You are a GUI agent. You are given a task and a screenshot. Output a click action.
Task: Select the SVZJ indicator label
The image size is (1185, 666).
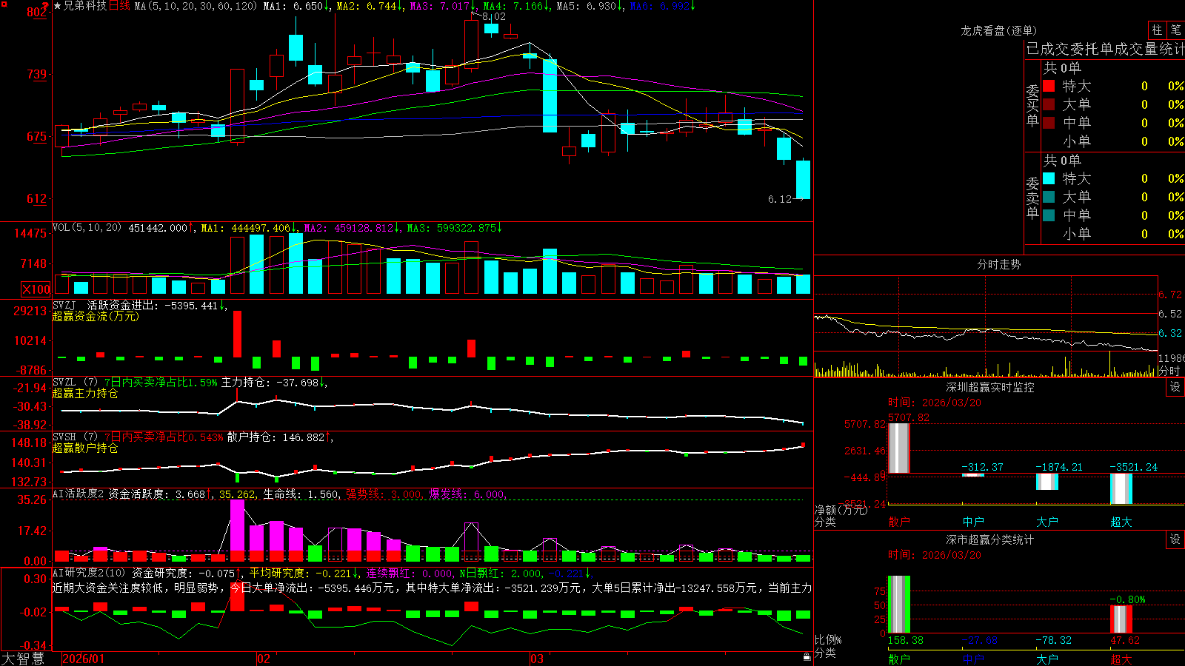point(64,305)
